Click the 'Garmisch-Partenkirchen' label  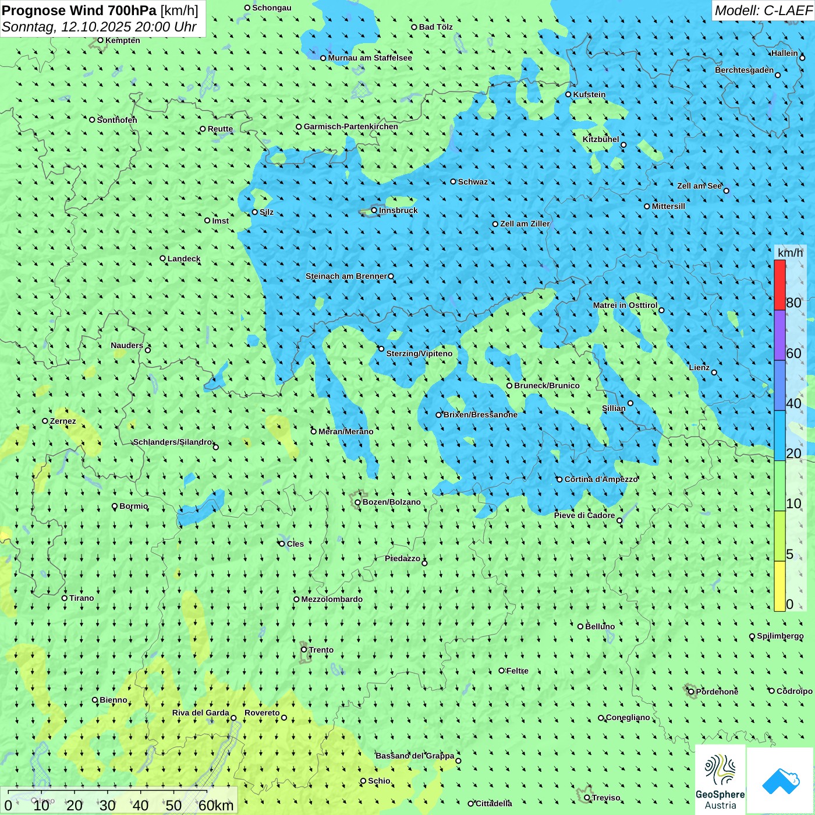pyautogui.click(x=351, y=126)
